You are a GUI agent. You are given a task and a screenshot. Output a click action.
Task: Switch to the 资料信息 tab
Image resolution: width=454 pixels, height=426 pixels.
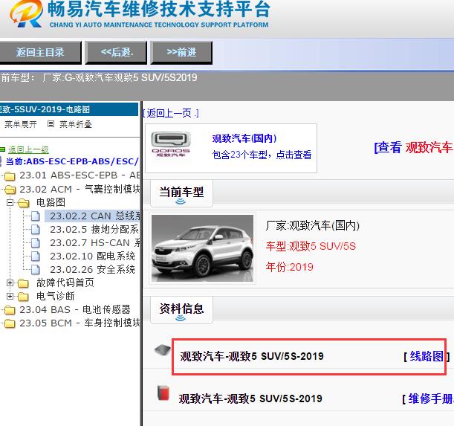(181, 310)
